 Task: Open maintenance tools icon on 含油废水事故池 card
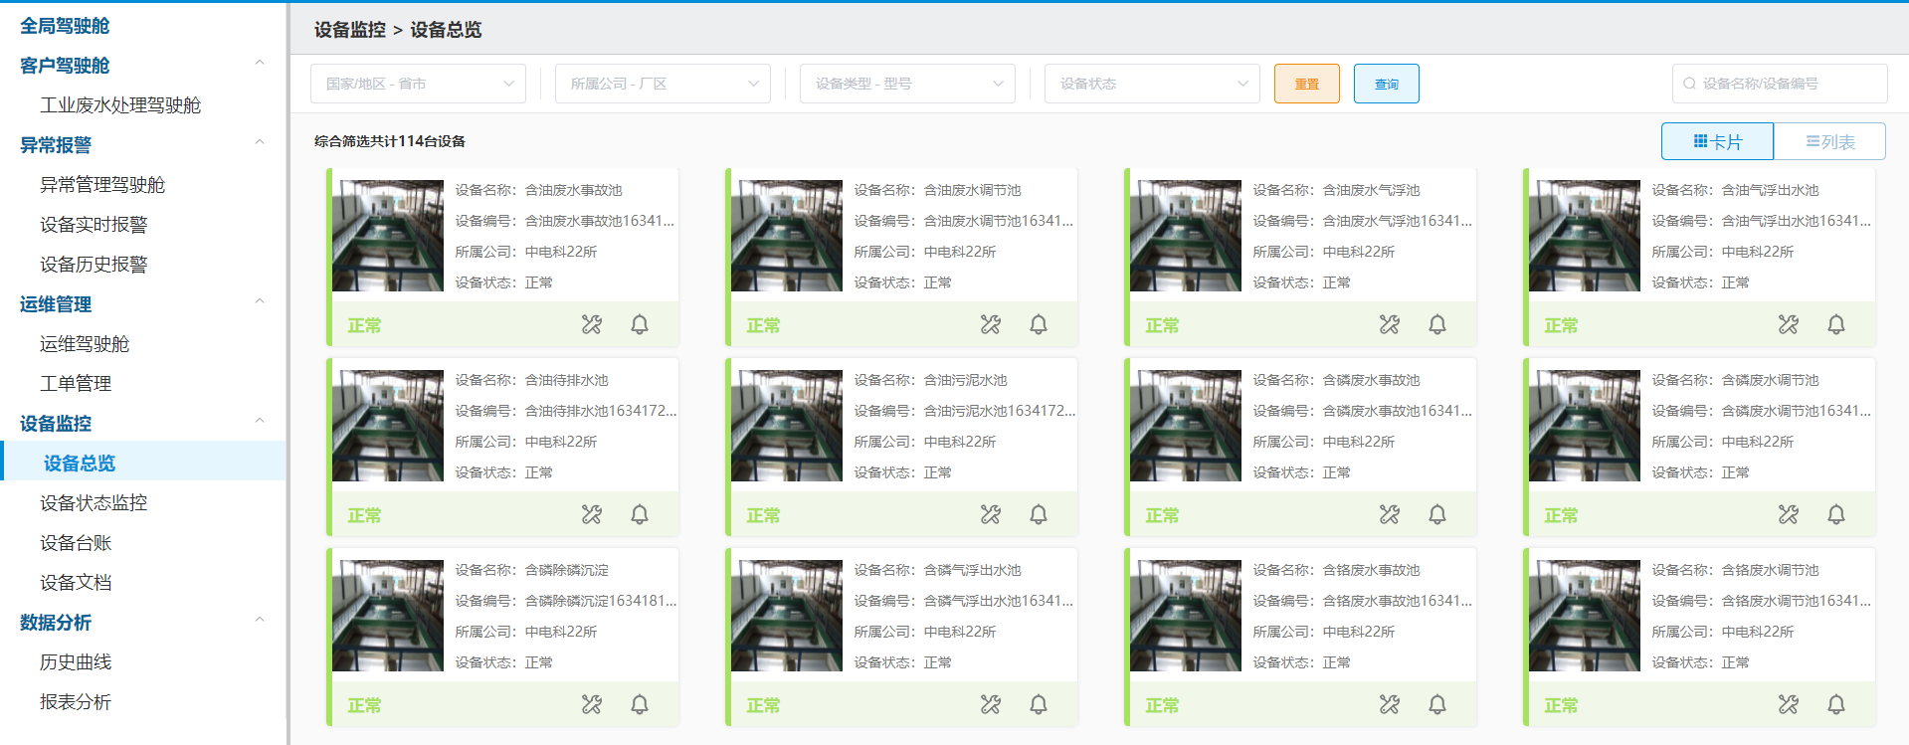tap(592, 324)
